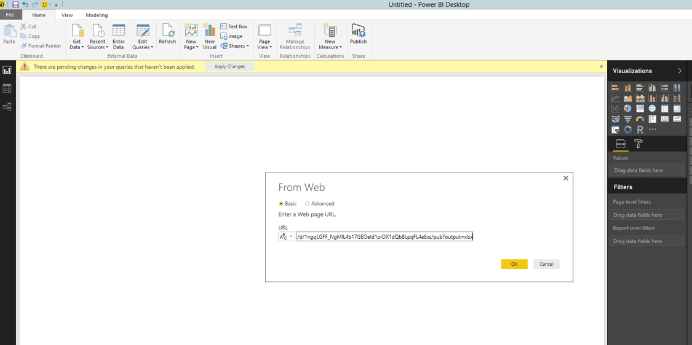Switch to the View ribbon tab
The width and height of the screenshot is (692, 345).
click(x=67, y=15)
